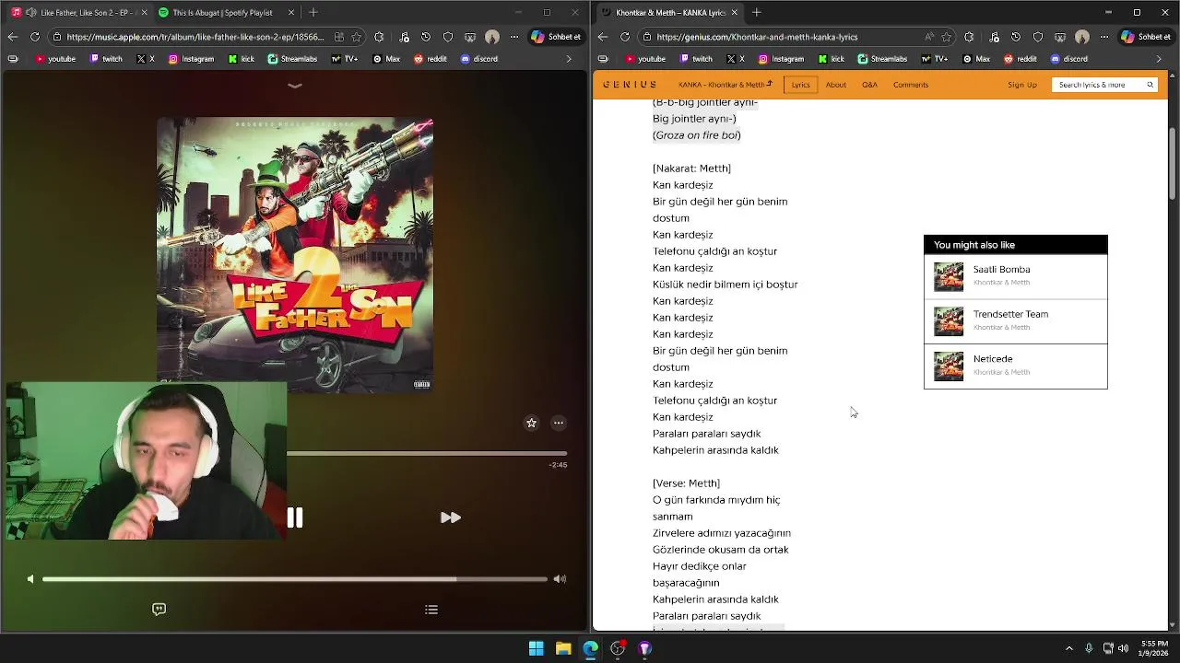Screen dimensions: 1180x663
Task: Set volume on the Apple Music volume slider
Action: tap(295, 579)
